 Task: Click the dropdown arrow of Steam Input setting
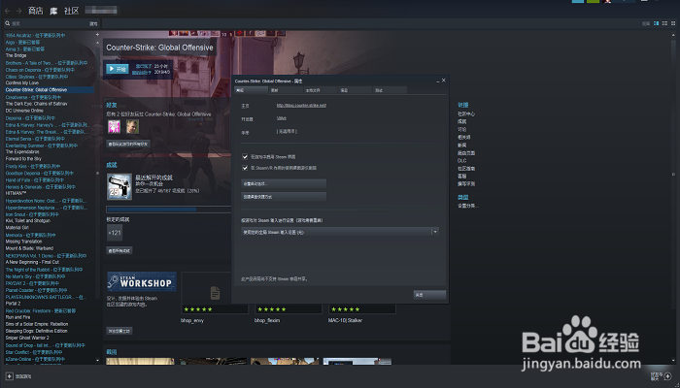(435, 232)
